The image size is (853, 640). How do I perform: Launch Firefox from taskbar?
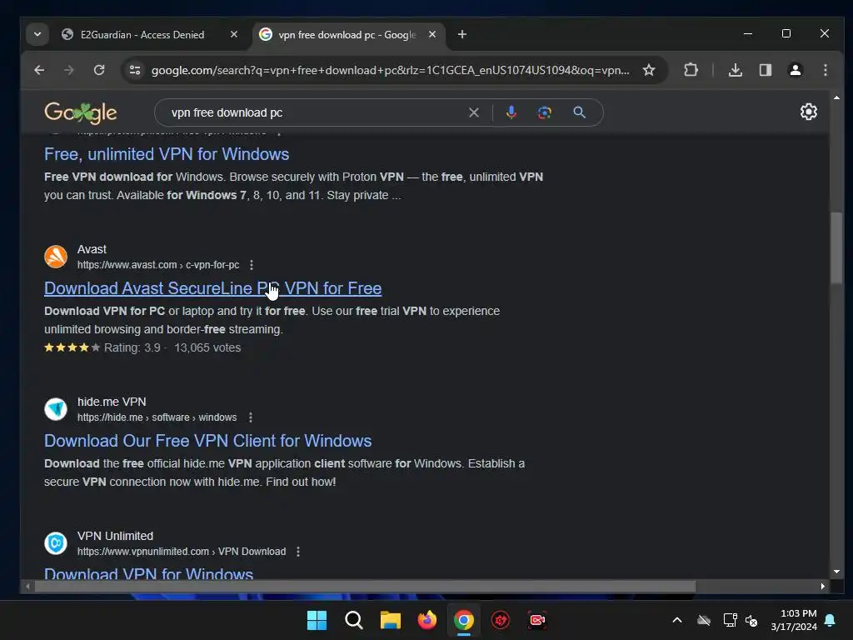pos(427,620)
